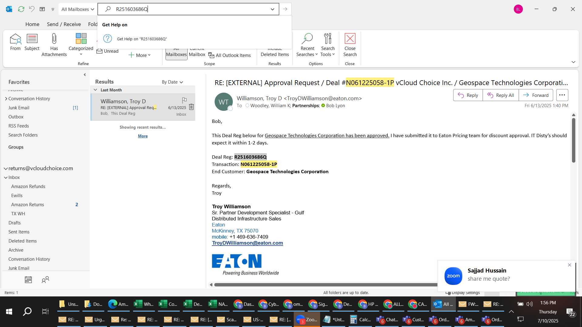
Task: Open Windows taskbar search icon
Action: [x=27, y=312]
